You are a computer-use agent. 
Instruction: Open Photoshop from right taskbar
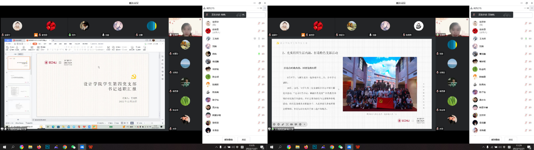point(315,147)
